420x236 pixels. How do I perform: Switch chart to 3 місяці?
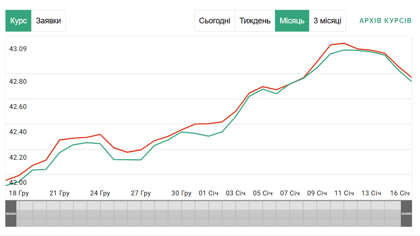327,21
